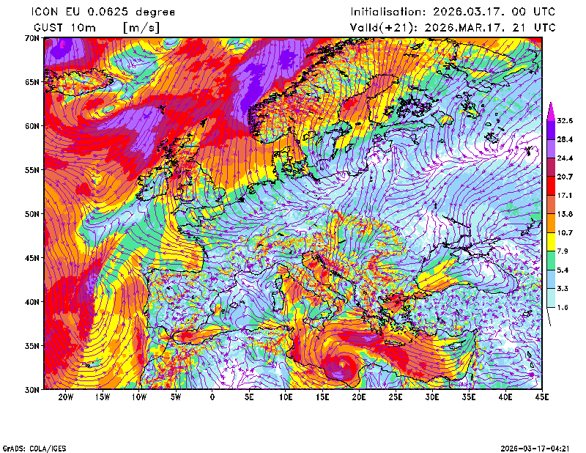Screen dimensions: 586x453
Task: Click the 1.6 legend value label
Action: [x=563, y=308]
